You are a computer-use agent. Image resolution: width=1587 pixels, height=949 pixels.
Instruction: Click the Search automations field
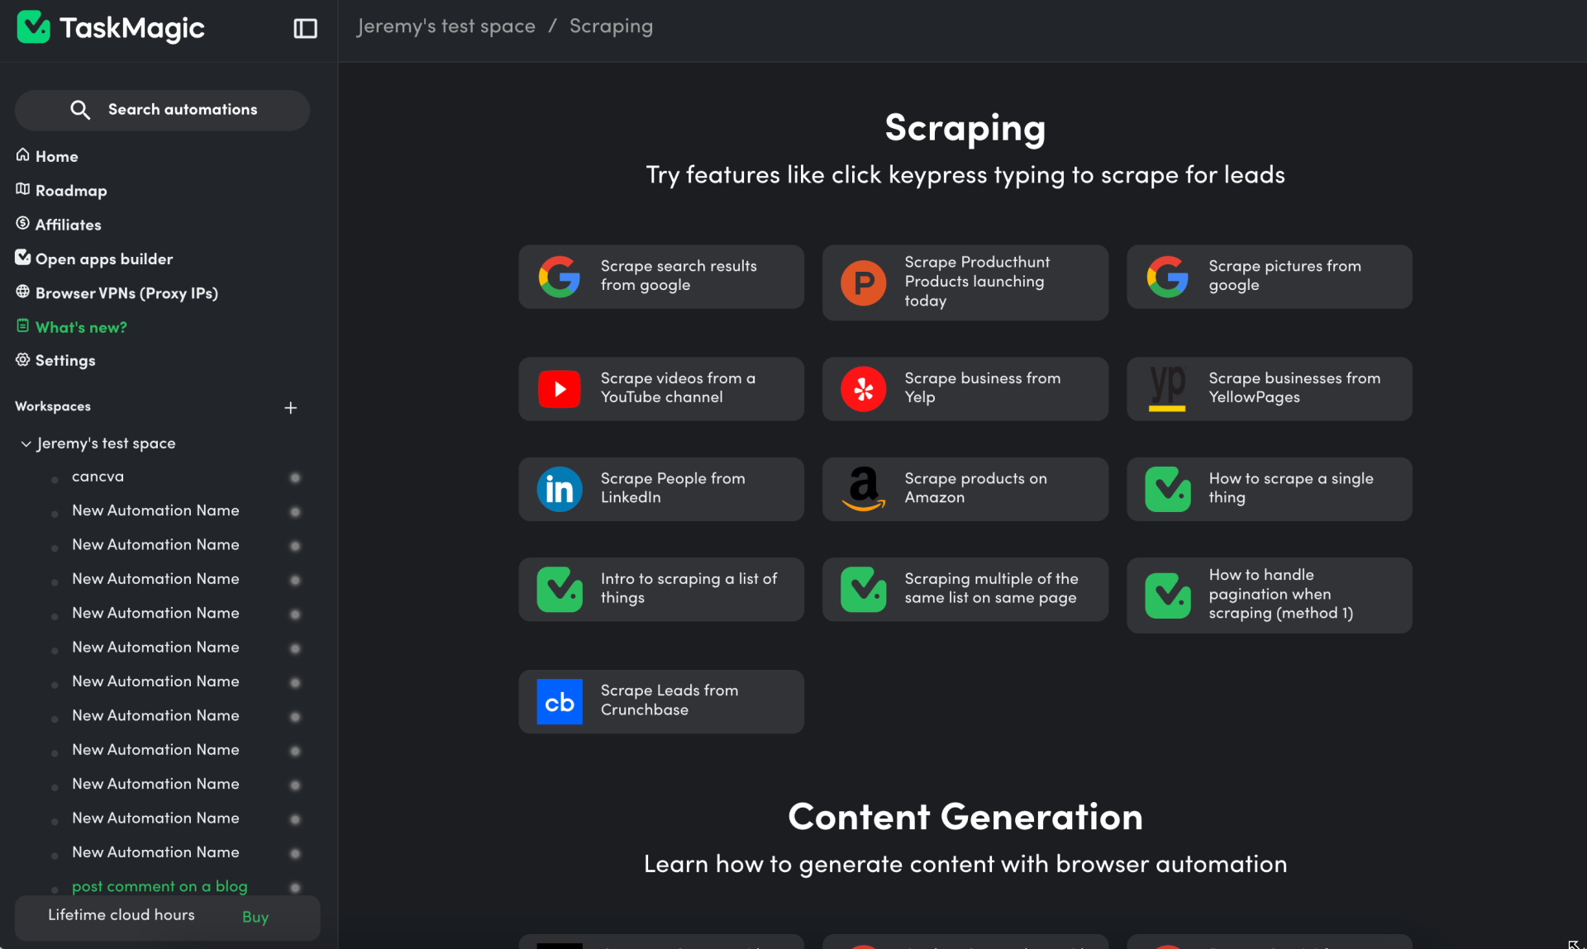(162, 110)
